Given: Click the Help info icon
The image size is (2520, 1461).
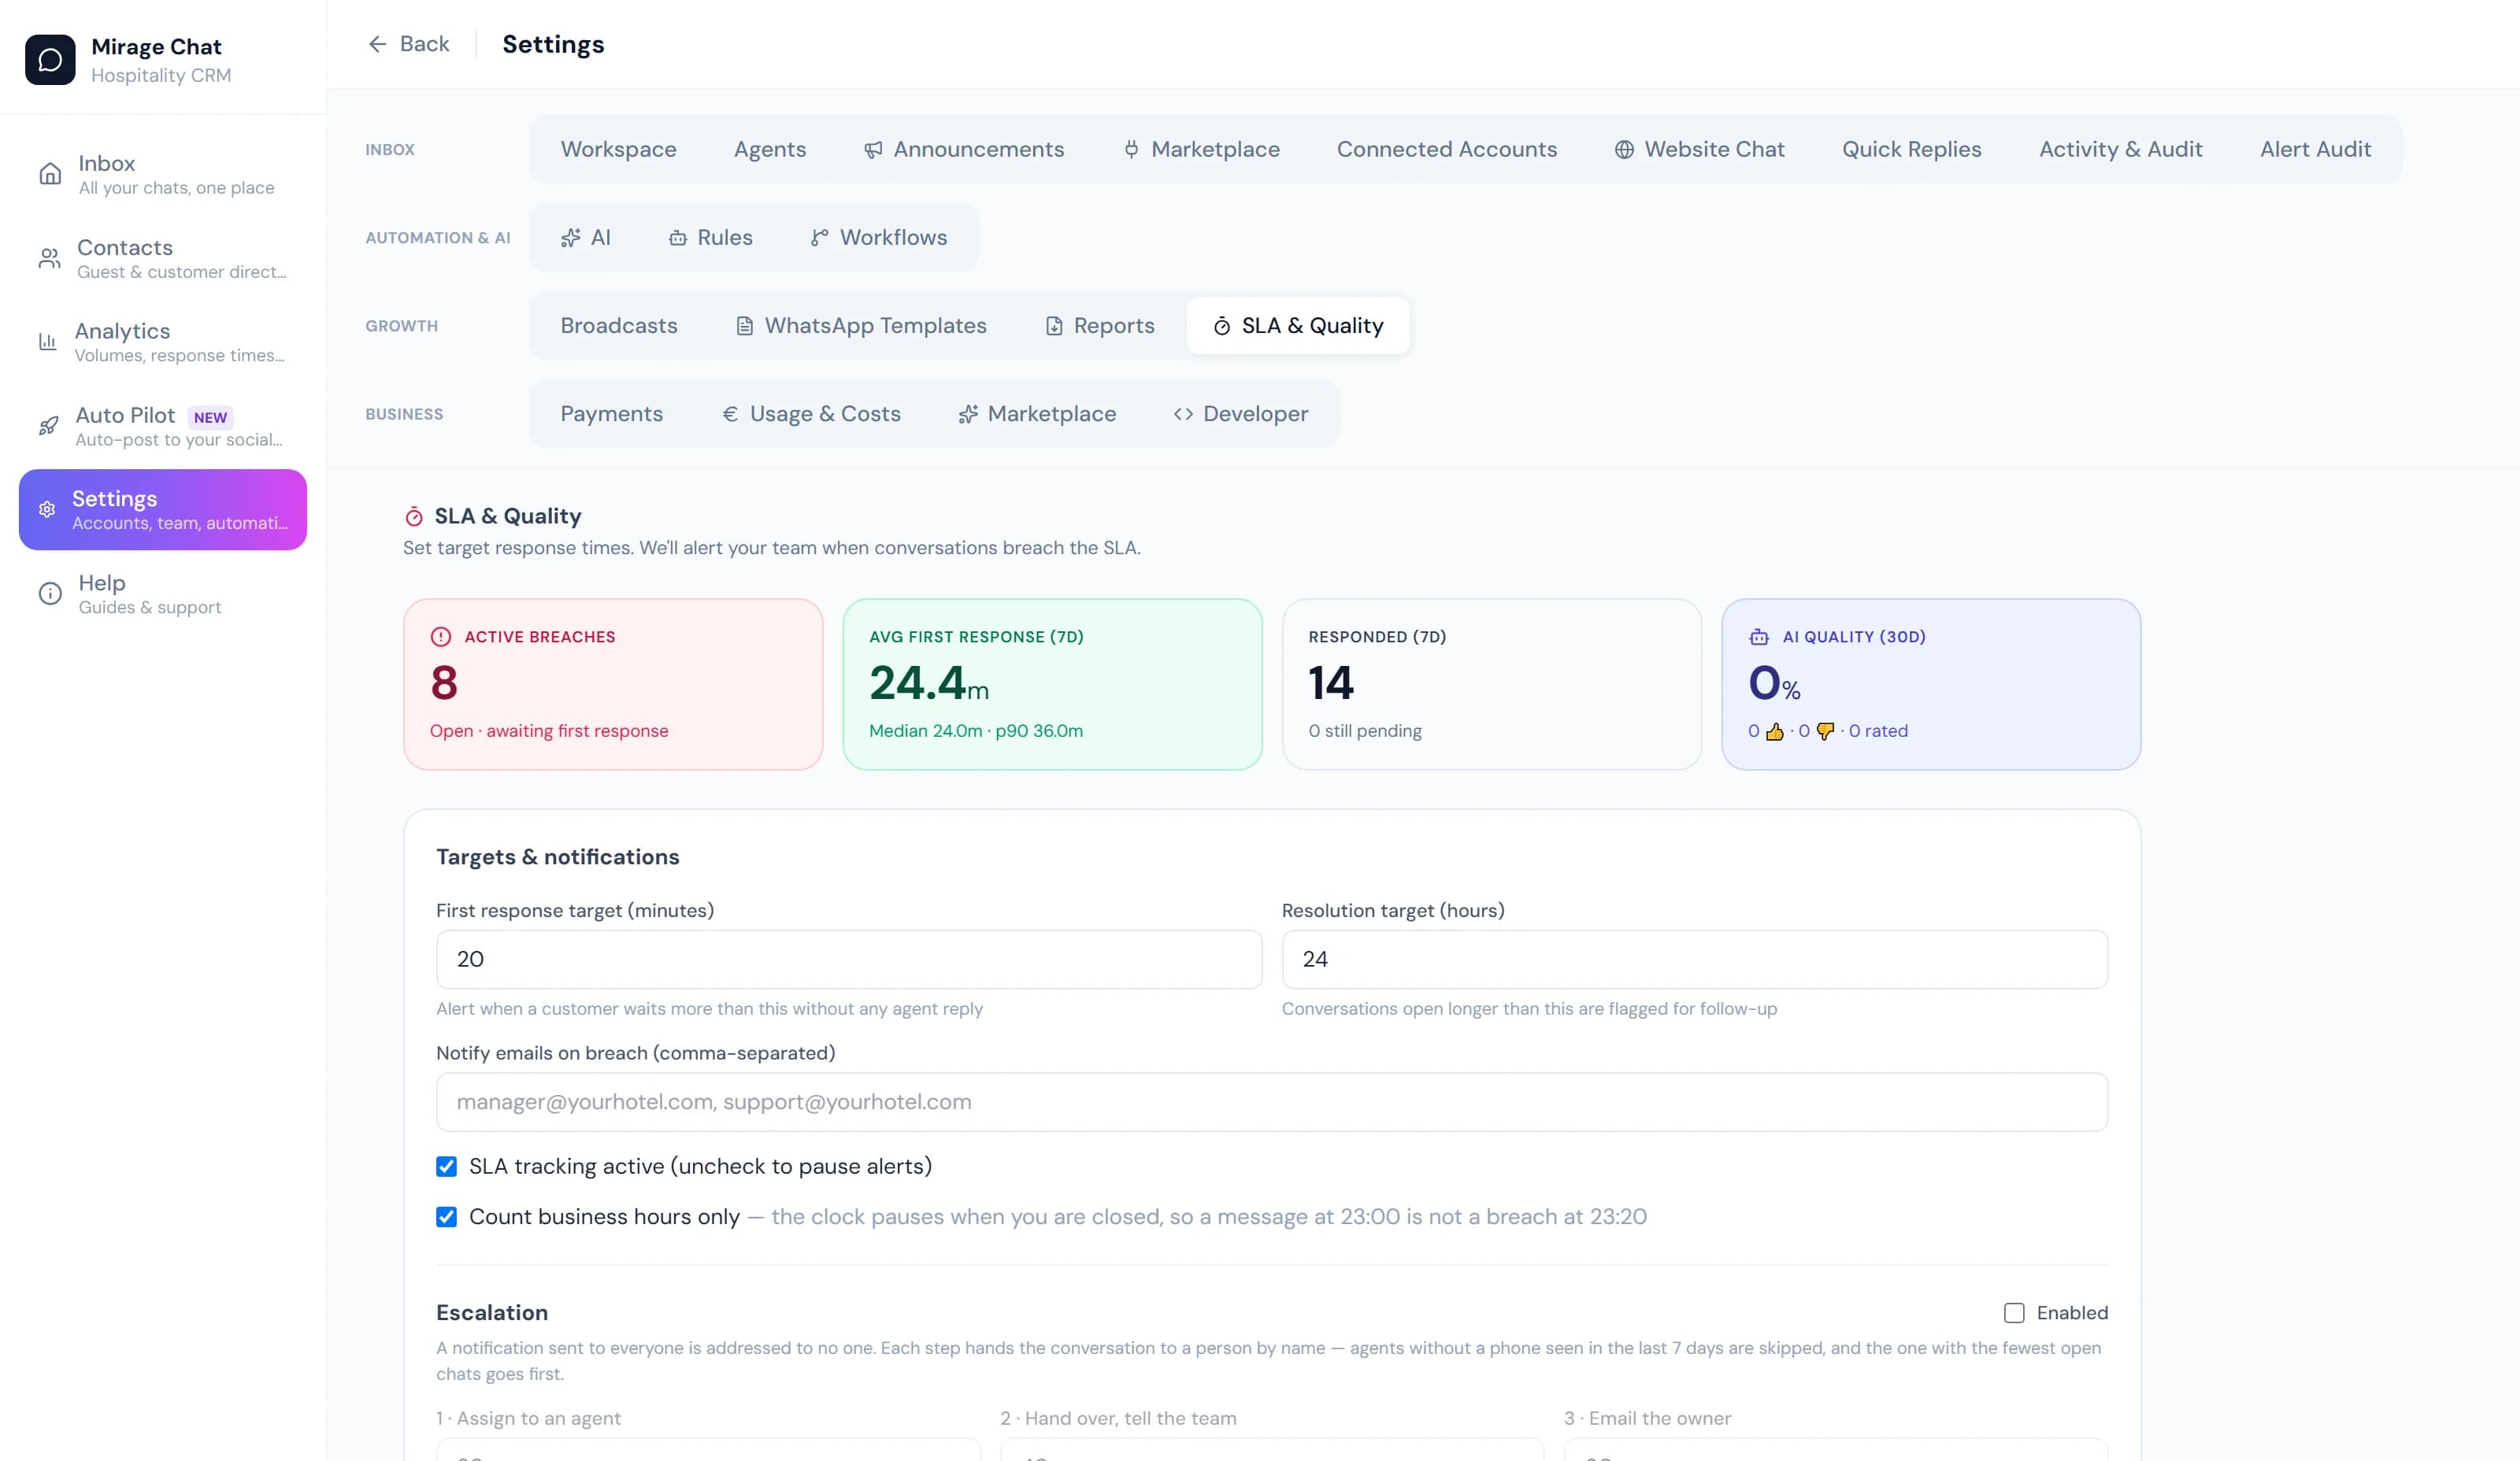Looking at the screenshot, I should click(x=50, y=594).
